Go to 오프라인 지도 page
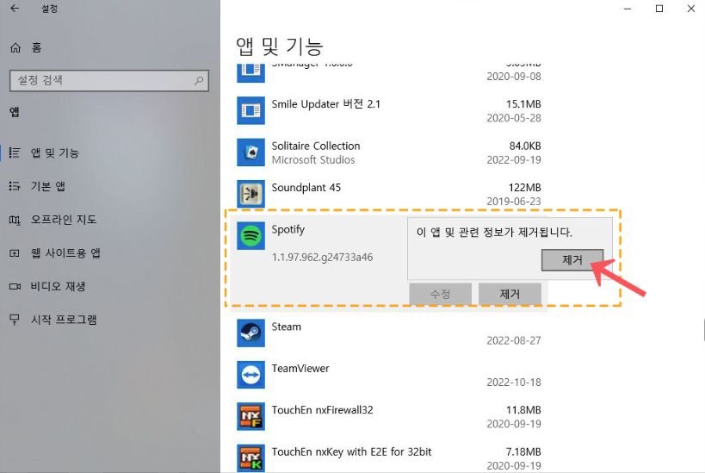This screenshot has width=705, height=473. pyautogui.click(x=64, y=220)
